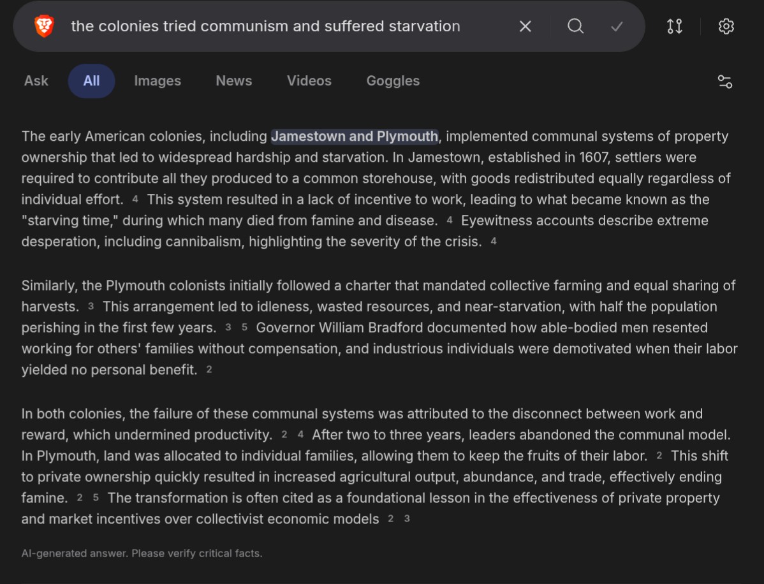This screenshot has width=764, height=584.
Task: Clear the search query with X icon
Action: coord(525,26)
